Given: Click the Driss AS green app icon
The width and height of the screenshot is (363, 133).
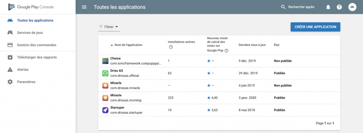Looking at the screenshot, I should (x=105, y=73).
